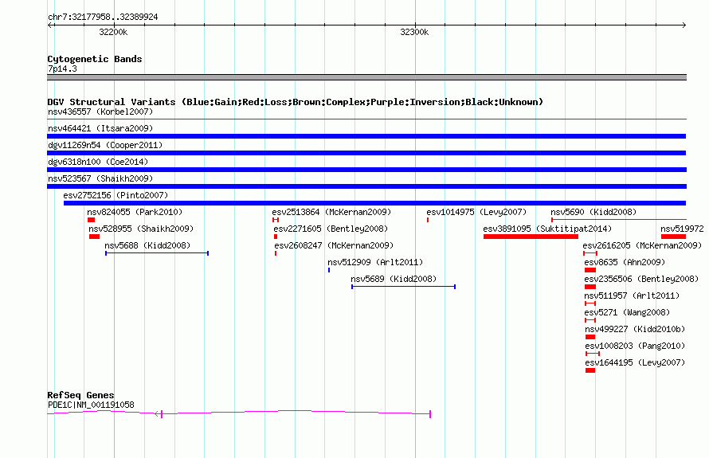The image size is (709, 458).
Task: Click esv2271605 (Bentley2008) label
Action: coord(331,229)
